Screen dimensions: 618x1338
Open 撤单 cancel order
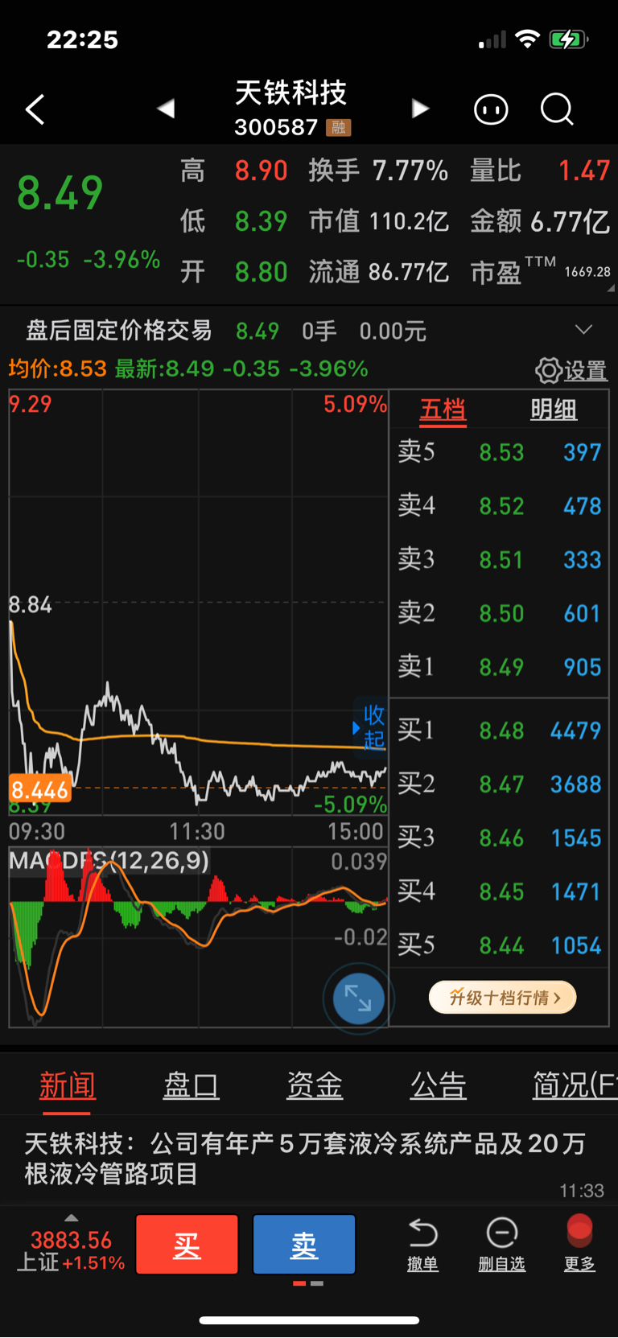click(422, 1245)
